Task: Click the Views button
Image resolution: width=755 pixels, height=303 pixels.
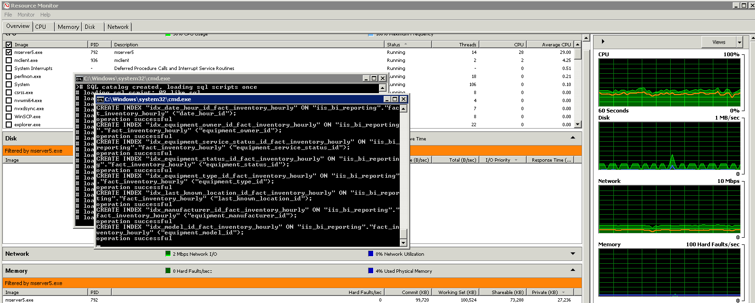Action: pyautogui.click(x=719, y=42)
